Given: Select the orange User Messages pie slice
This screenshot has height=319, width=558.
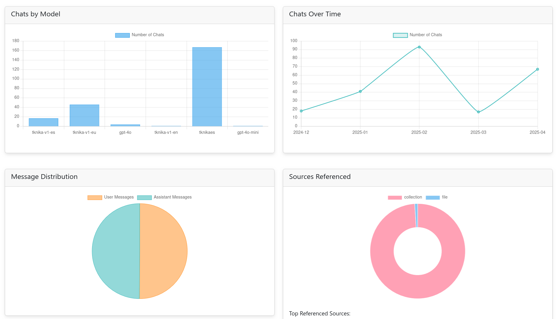Looking at the screenshot, I should click(x=163, y=251).
